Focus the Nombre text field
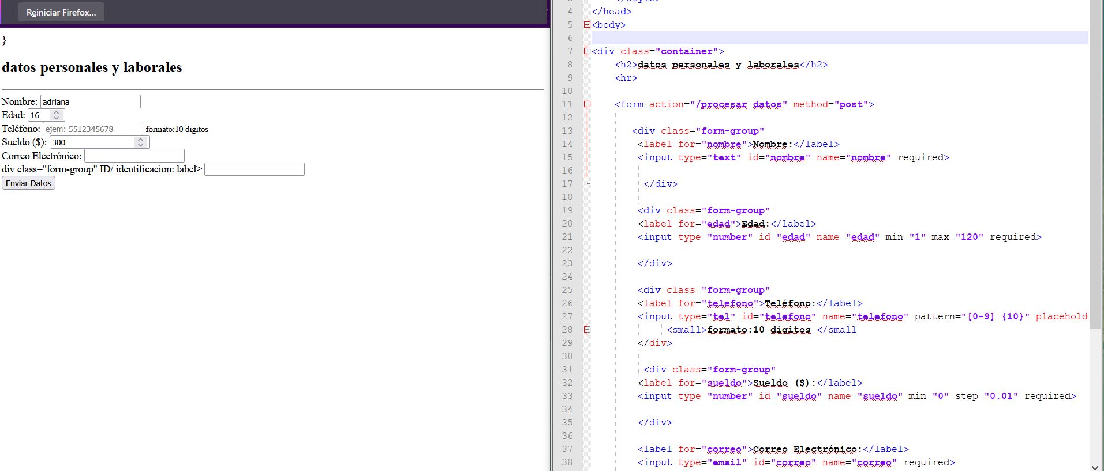Image resolution: width=1104 pixels, height=471 pixels. 90,102
